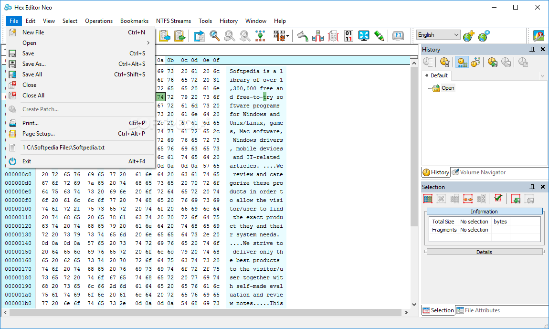Click the magnifier Find icon in toolbar

(x=215, y=36)
